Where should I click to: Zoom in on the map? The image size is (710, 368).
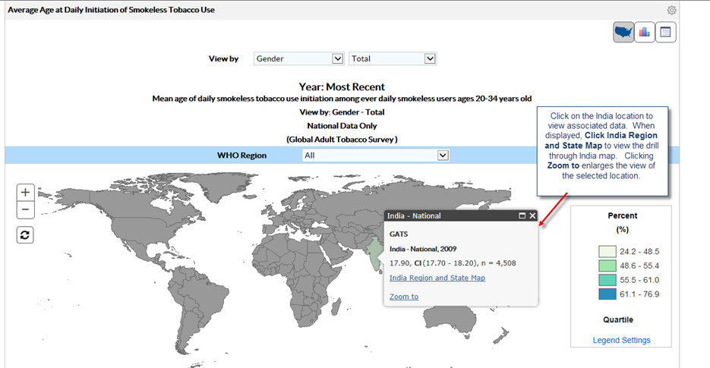click(25, 193)
